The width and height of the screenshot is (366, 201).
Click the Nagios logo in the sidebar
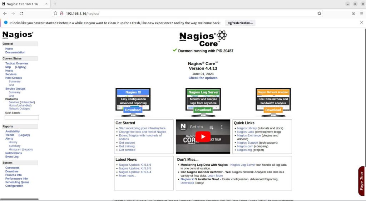point(18,35)
